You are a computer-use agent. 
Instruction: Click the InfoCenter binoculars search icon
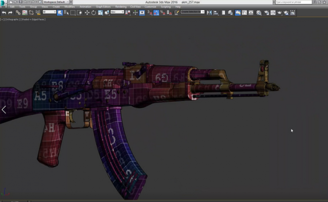pyautogui.click(x=315, y=2)
